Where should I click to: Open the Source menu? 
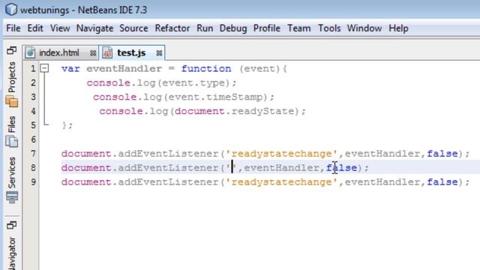[133, 28]
